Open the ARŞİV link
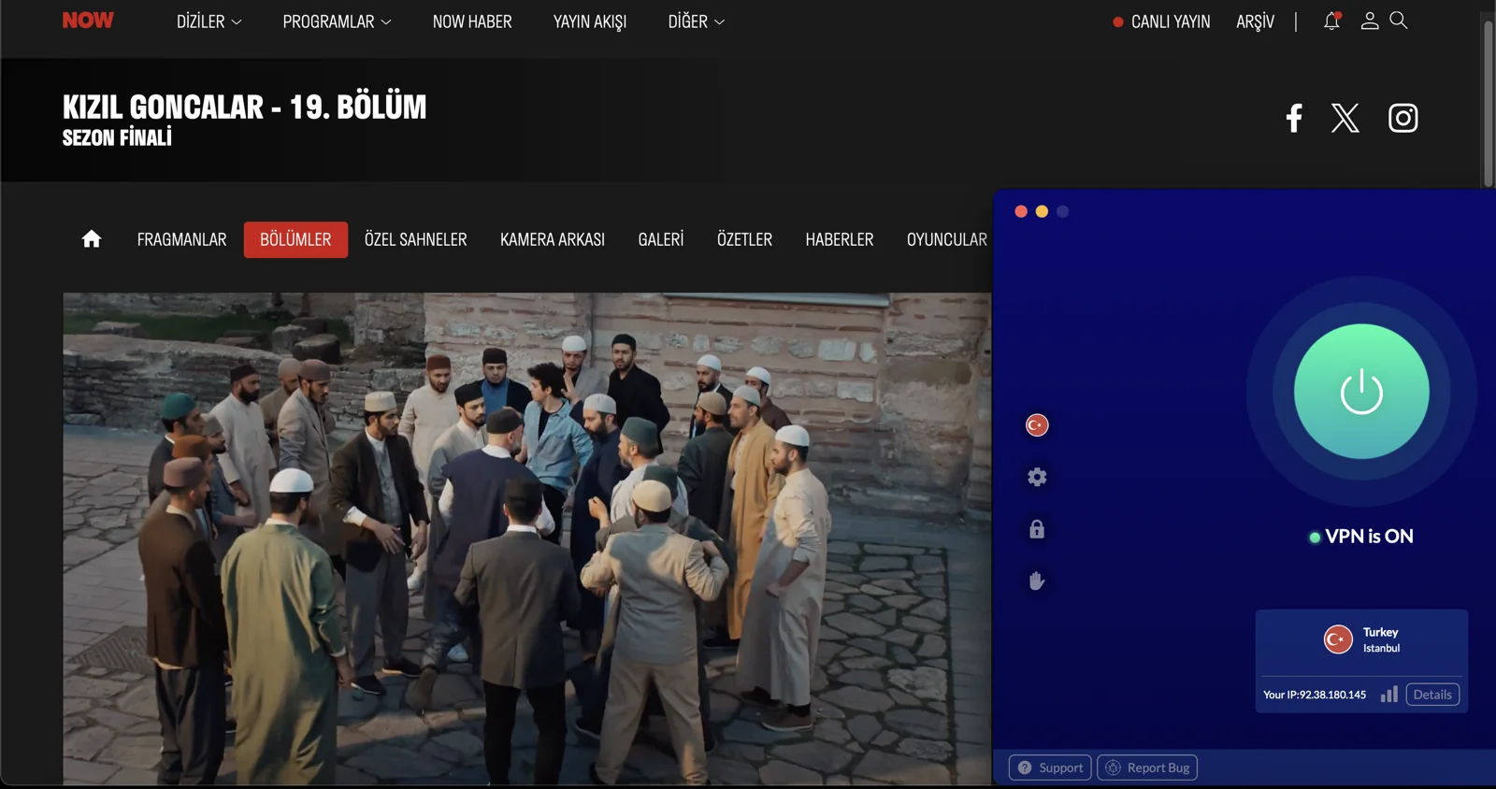1496x789 pixels. pyautogui.click(x=1255, y=22)
